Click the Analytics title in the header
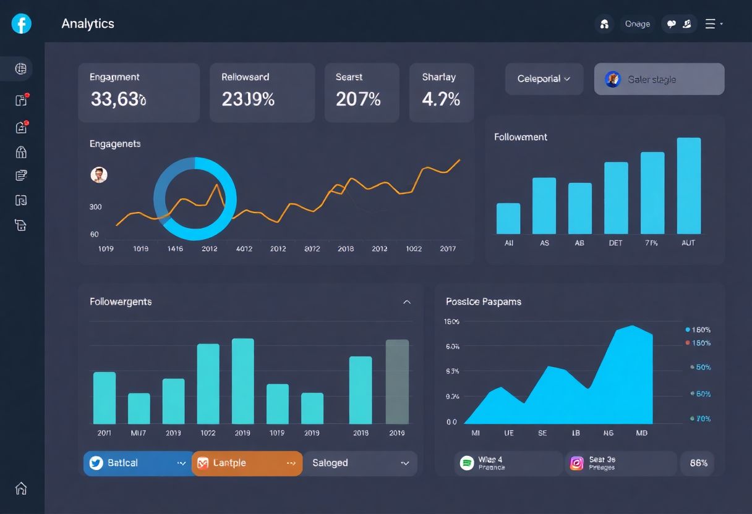This screenshot has width=752, height=514. click(x=88, y=23)
